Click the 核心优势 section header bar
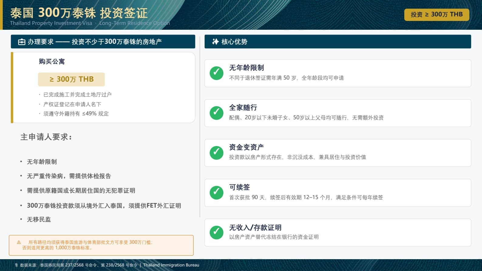 (338, 42)
